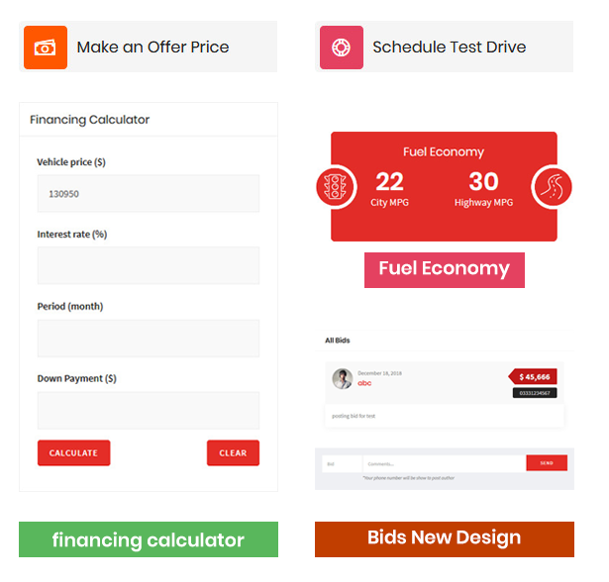Click into the Period (month) field

(149, 338)
